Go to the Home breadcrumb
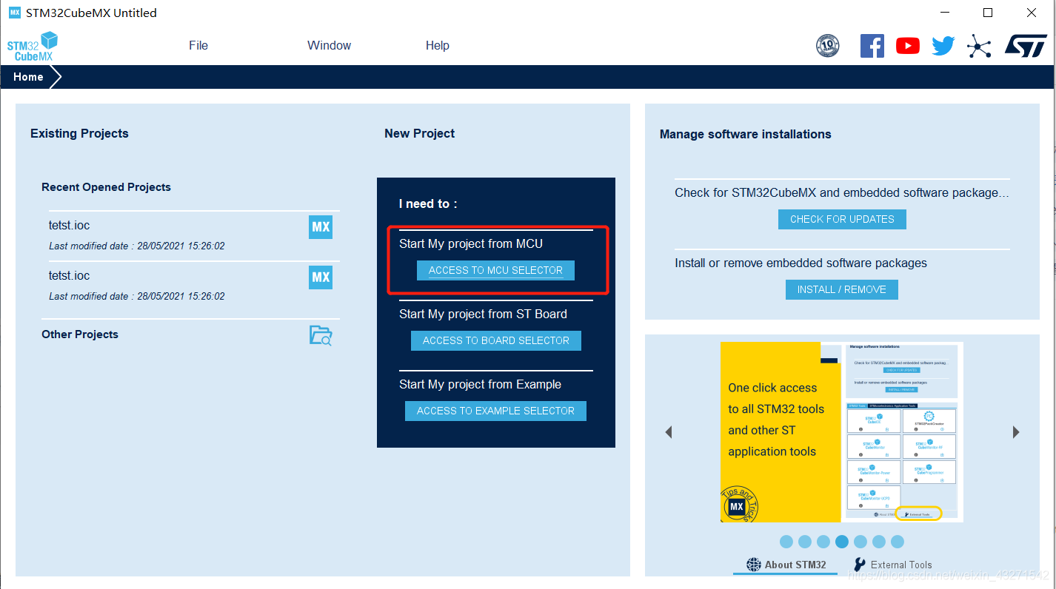 28,77
